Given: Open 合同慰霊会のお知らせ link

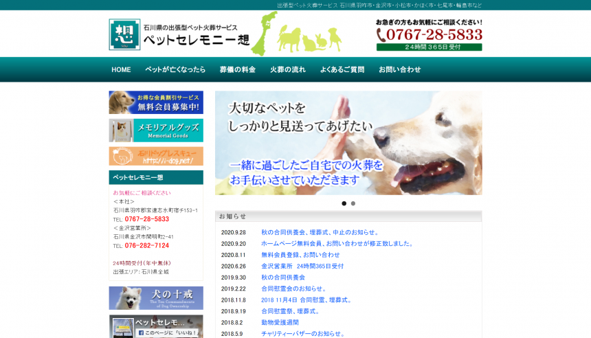Looking at the screenshot, I should pyautogui.click(x=294, y=289).
